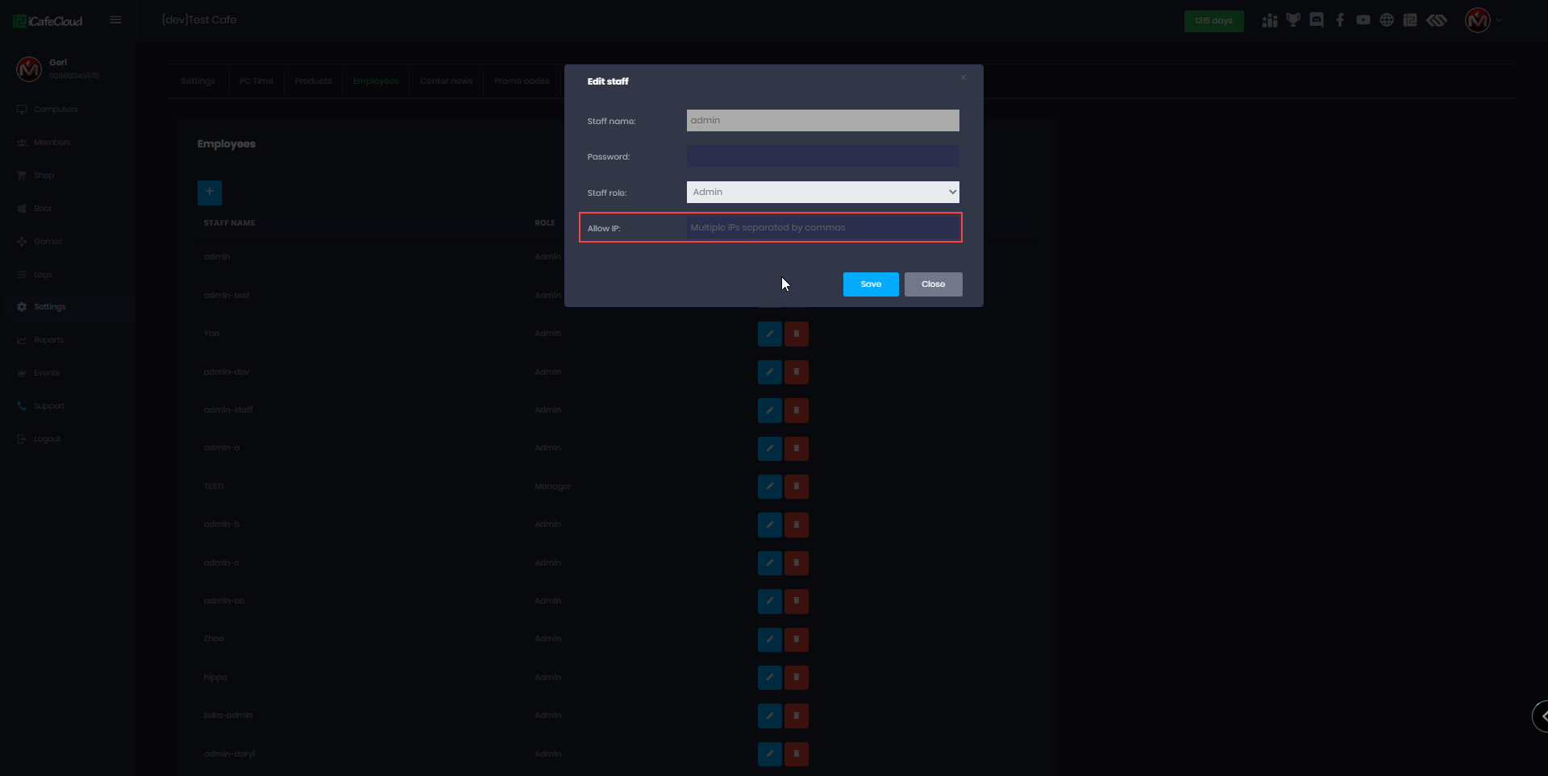The image size is (1548, 776).
Task: Click the iCafeCloud logo
Action: [48, 21]
